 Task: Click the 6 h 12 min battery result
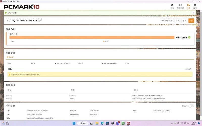click(182, 37)
